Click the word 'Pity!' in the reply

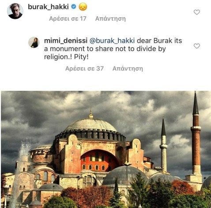81,57
